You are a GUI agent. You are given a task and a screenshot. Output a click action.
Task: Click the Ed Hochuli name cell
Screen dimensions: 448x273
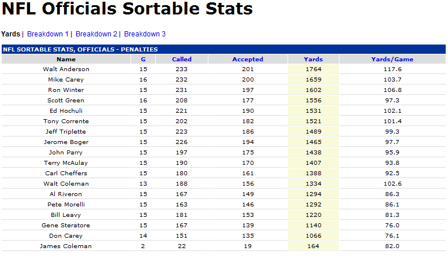[x=66, y=111]
